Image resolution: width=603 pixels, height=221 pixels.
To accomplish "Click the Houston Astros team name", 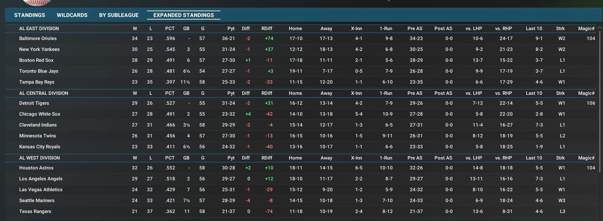I will point(36,168).
